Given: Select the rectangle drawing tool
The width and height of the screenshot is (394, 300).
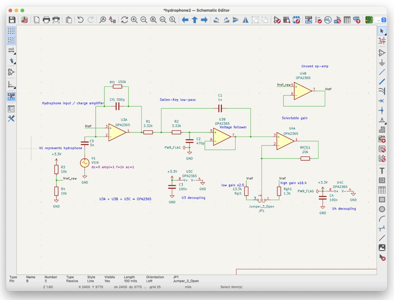Looking at the screenshot, I should [x=382, y=200].
